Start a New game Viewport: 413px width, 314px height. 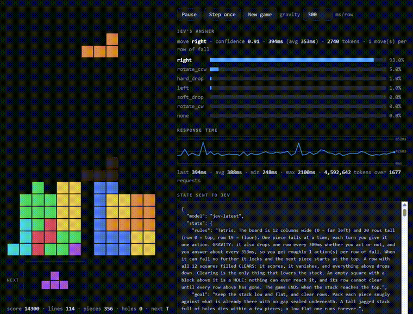tap(259, 15)
